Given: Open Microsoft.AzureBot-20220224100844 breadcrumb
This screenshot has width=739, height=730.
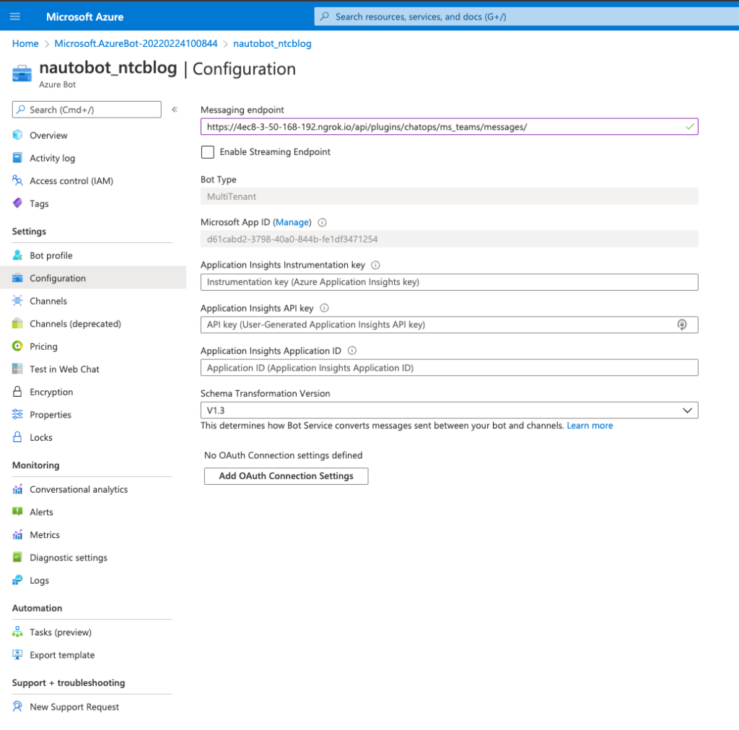Looking at the screenshot, I should click(x=136, y=43).
